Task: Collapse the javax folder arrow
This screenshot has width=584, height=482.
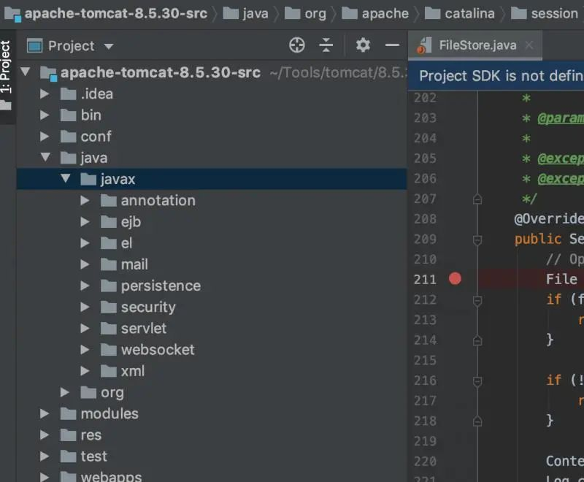Action: [x=66, y=178]
